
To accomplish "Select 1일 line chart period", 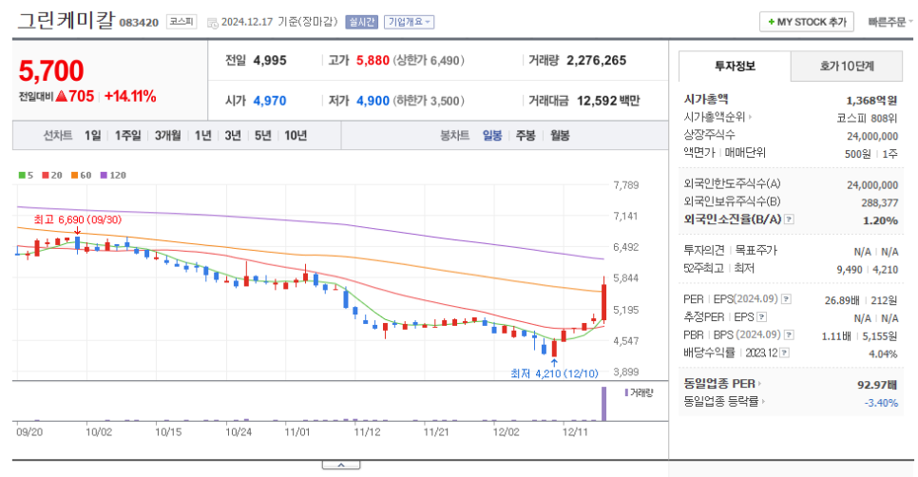I will [92, 136].
